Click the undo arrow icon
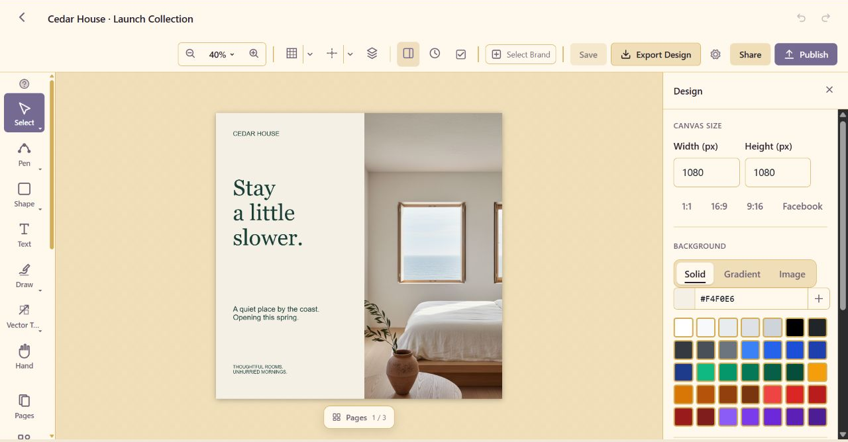Image resolution: width=848 pixels, height=442 pixels. click(801, 18)
